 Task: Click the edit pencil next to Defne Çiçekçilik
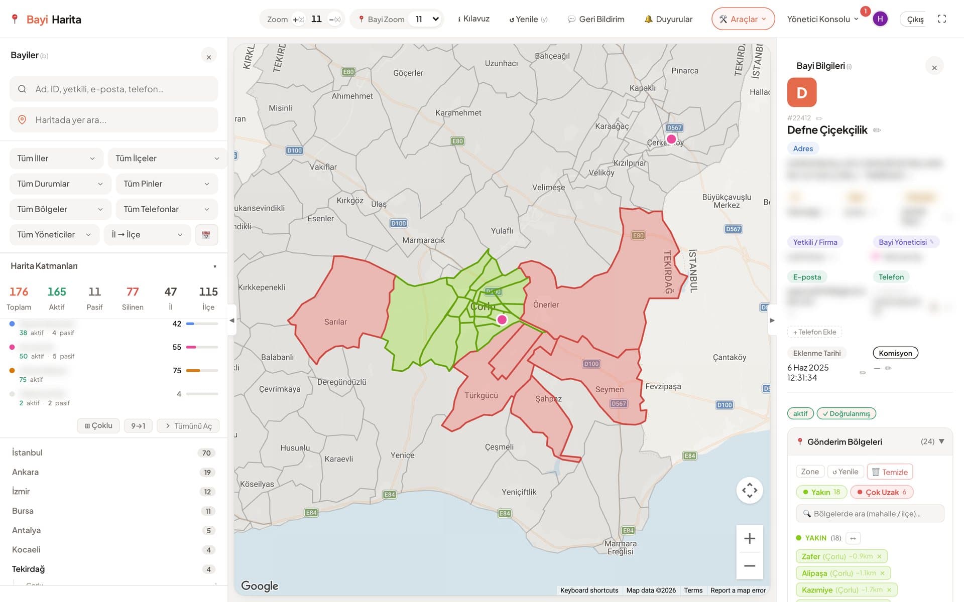877,130
